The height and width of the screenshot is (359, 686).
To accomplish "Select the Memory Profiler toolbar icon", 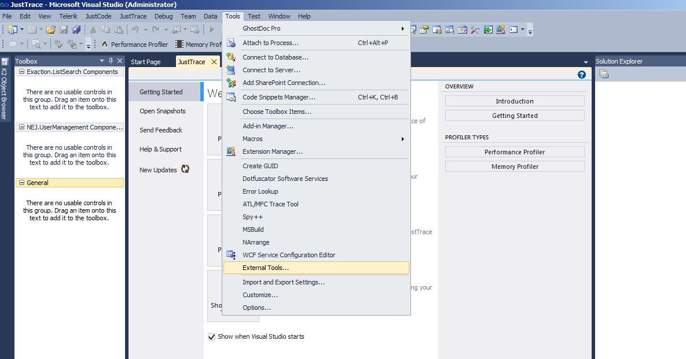I will [x=178, y=43].
